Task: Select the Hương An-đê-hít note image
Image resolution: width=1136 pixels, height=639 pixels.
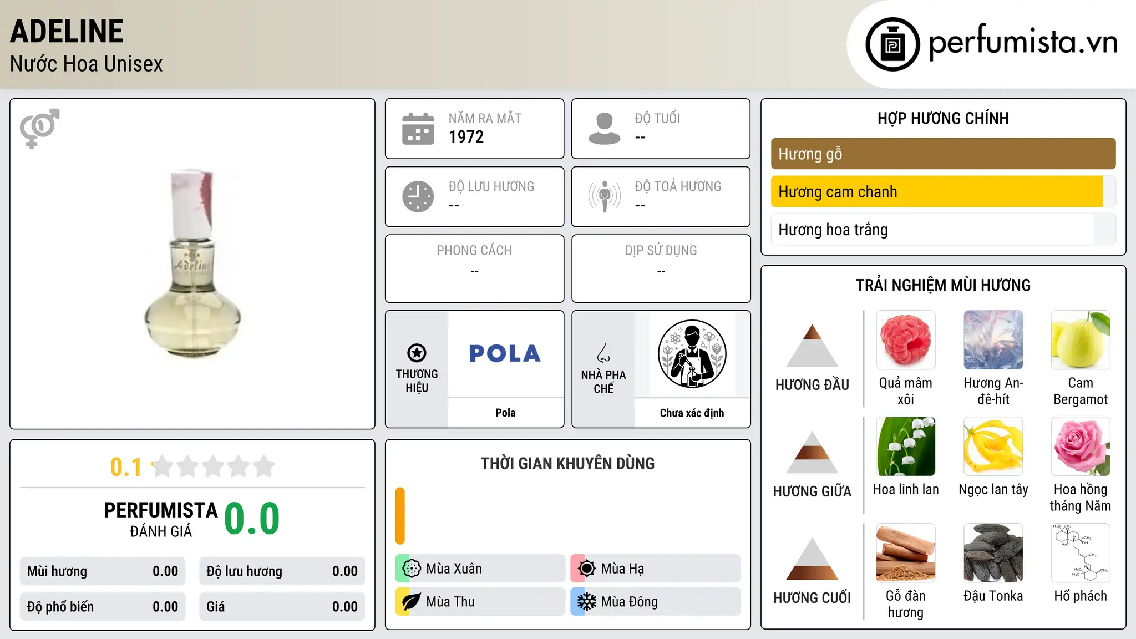Action: pos(993,340)
